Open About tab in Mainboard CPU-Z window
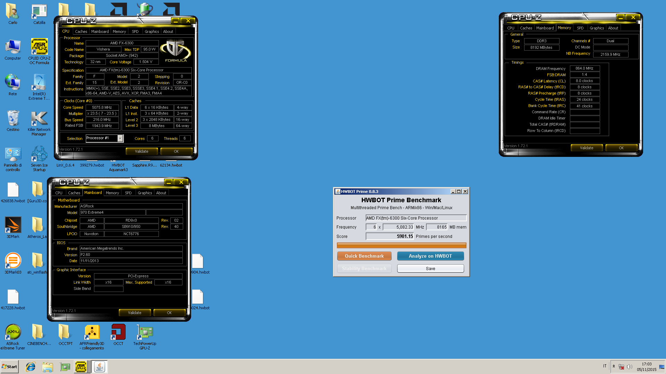Image resolution: width=666 pixels, height=374 pixels. click(161, 193)
